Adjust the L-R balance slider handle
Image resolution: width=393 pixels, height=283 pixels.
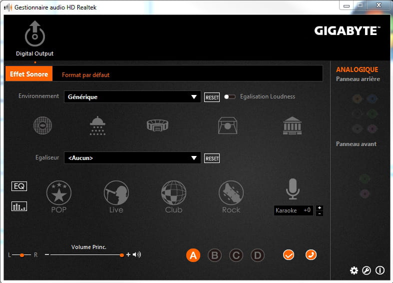click(x=22, y=255)
